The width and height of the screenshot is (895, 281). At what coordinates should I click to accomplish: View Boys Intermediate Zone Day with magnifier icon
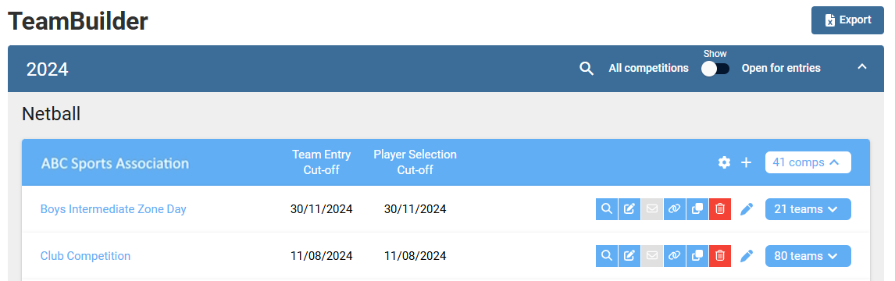coord(607,209)
